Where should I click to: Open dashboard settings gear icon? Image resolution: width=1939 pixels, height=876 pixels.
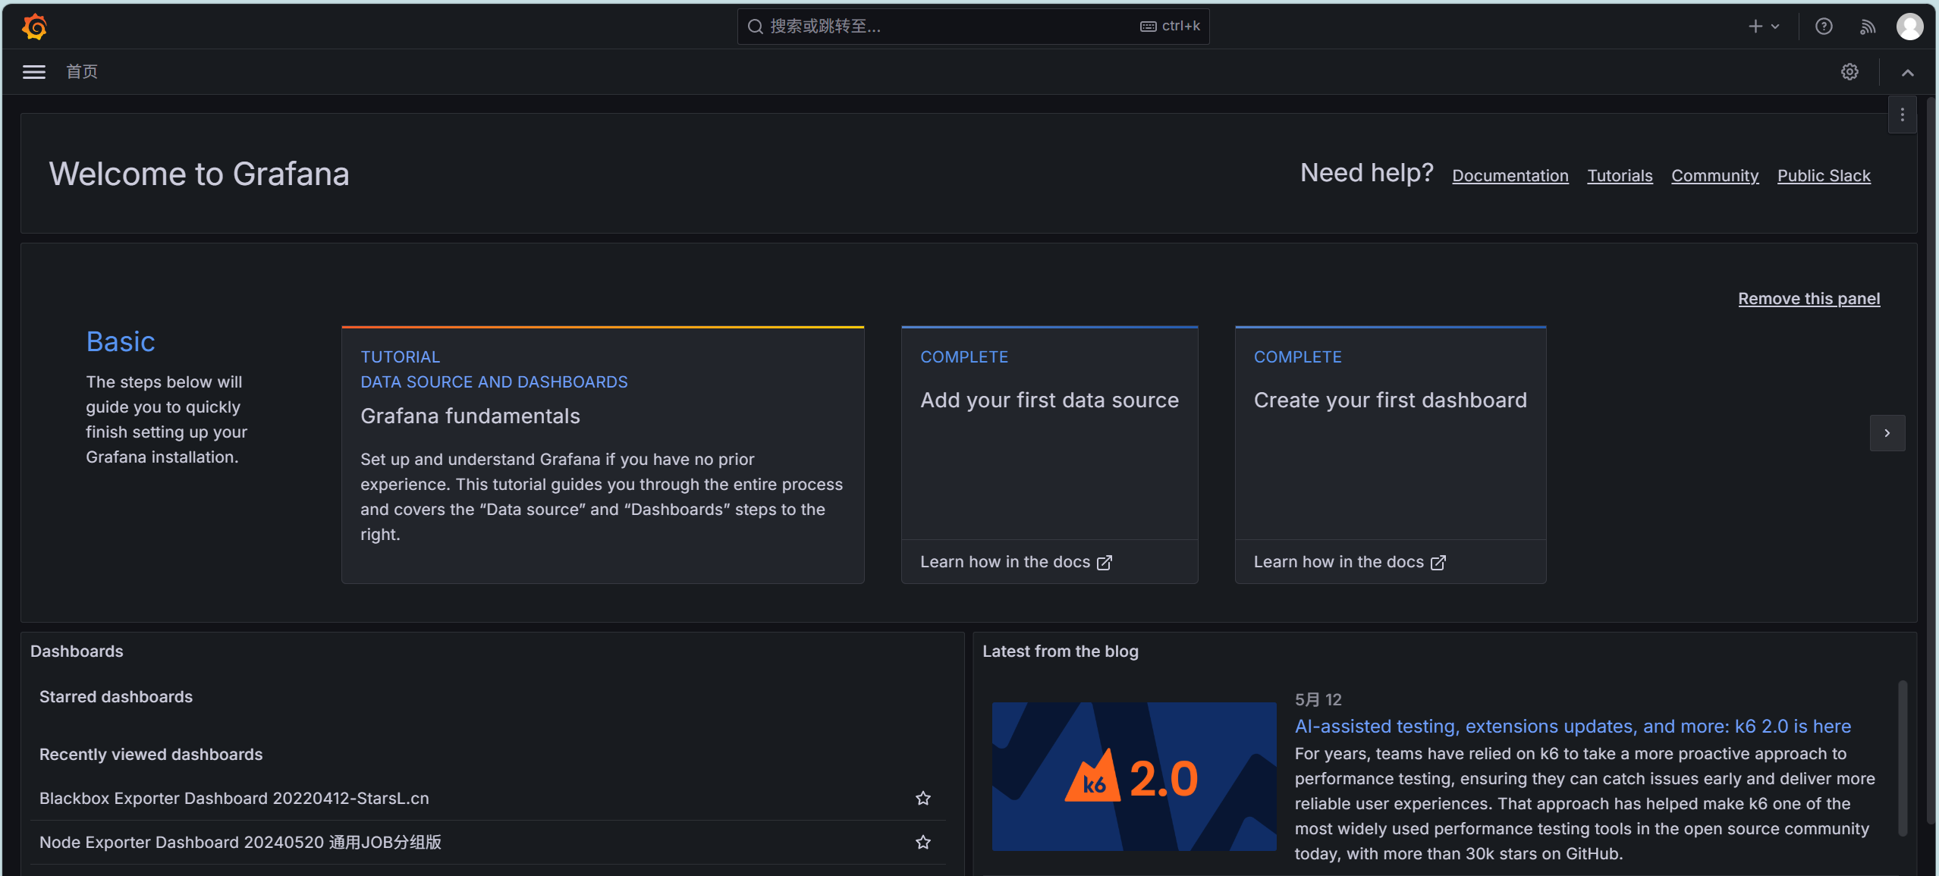1849,72
